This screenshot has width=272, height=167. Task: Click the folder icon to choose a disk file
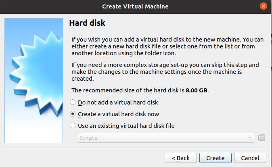[x=262, y=138]
